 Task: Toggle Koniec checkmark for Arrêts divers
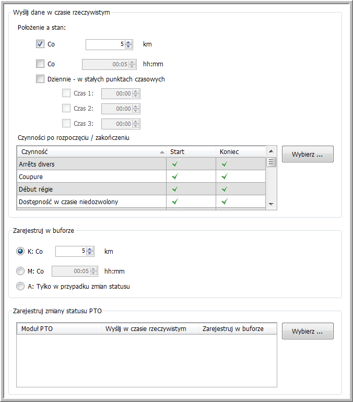[225, 163]
